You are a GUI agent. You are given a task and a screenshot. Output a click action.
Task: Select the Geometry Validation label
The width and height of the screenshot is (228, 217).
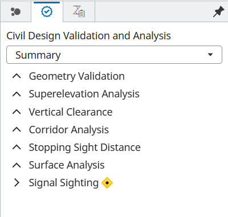pos(77,76)
